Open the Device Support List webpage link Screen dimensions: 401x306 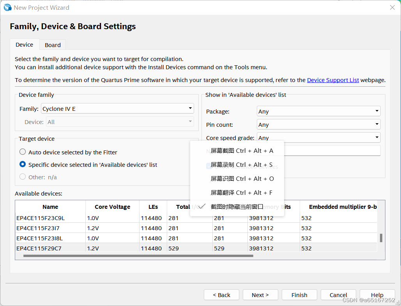tap(333, 80)
